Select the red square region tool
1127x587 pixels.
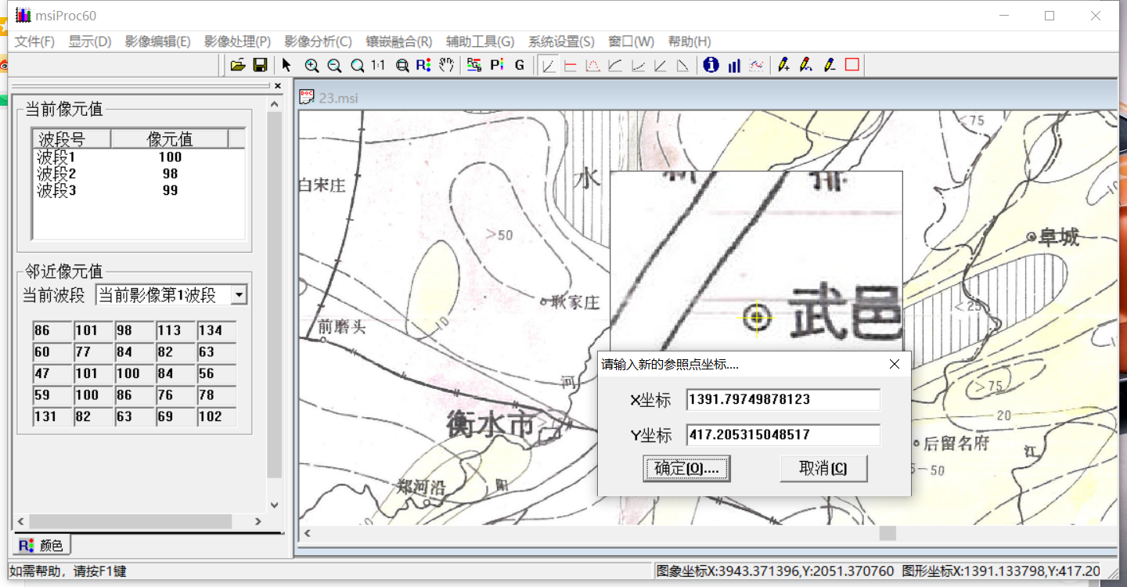click(851, 65)
